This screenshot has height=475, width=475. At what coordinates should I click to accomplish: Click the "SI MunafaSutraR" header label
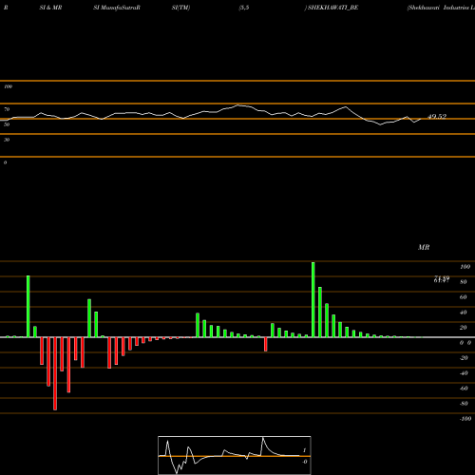tap(117, 8)
